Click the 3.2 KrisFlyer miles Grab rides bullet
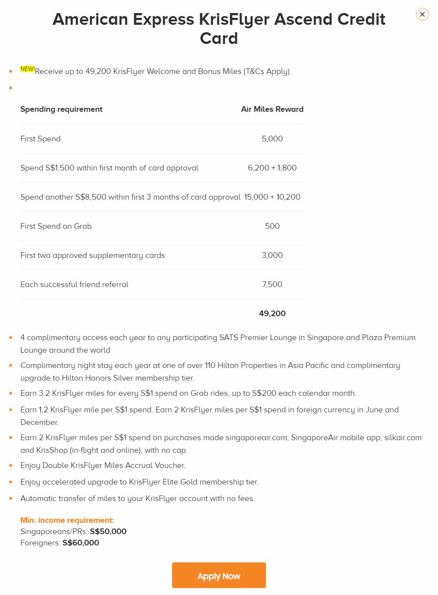Viewport: 438px width, 595px height. [188, 393]
